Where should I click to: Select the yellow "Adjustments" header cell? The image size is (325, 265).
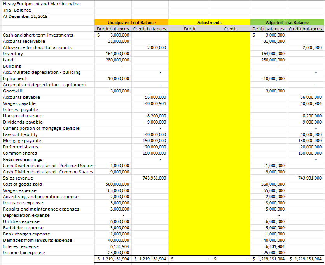coord(209,22)
